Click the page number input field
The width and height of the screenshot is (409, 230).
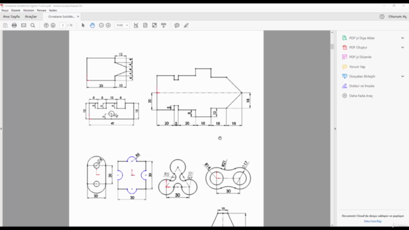tap(63, 26)
